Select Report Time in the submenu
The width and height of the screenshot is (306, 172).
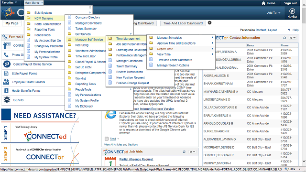165,49
